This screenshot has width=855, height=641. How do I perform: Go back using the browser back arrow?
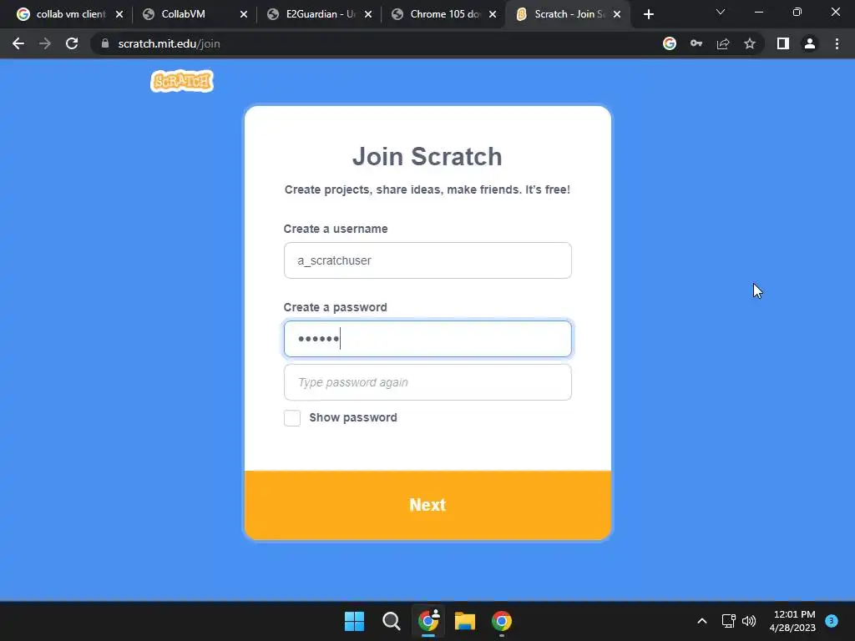18,43
